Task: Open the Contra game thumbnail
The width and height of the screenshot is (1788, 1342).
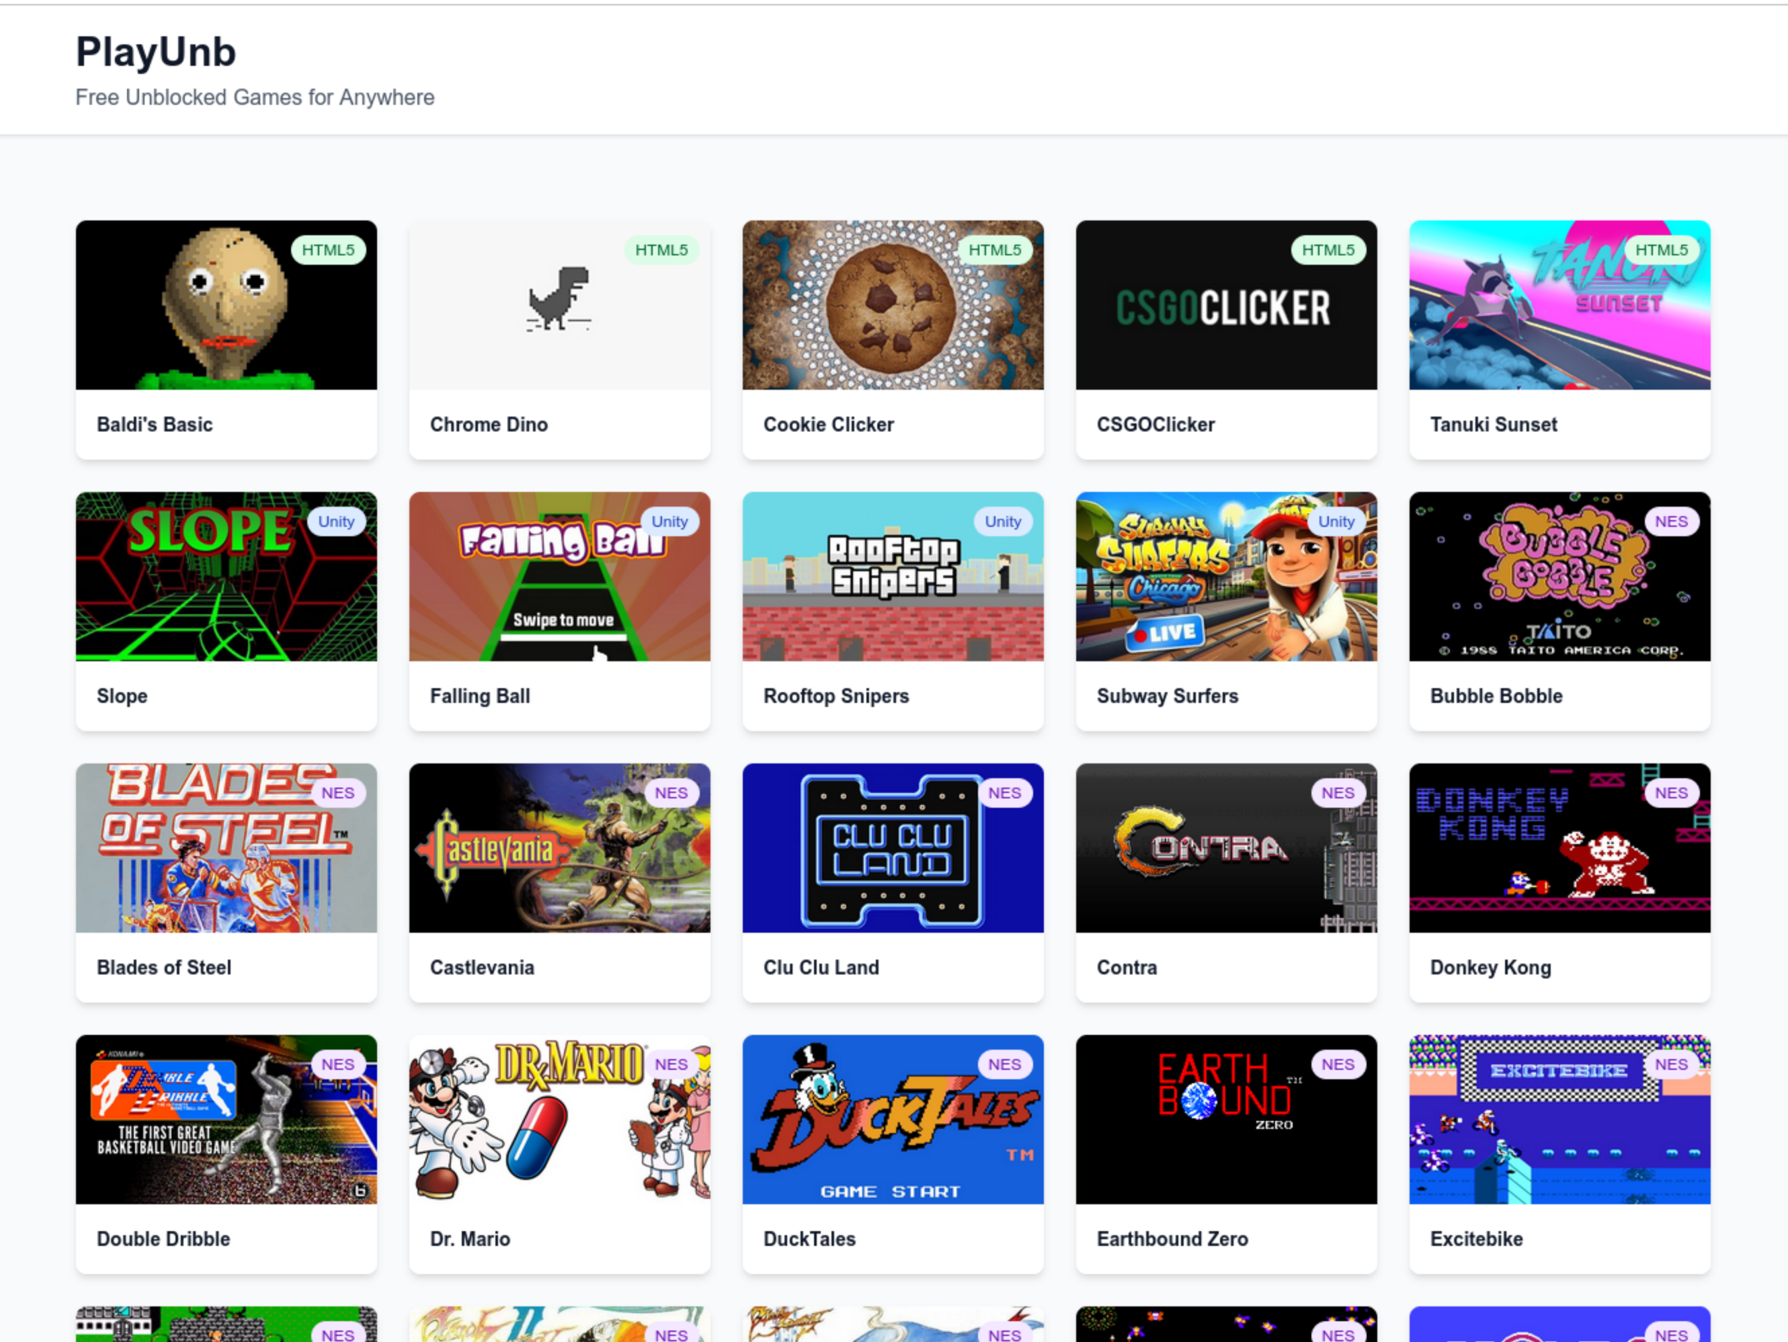Action: click(1226, 847)
